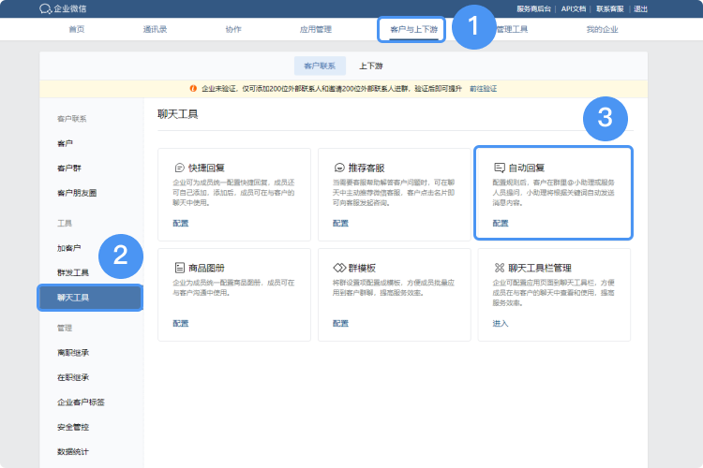Click the orange warning icon in notice
Image resolution: width=703 pixels, height=468 pixels.
194,89
